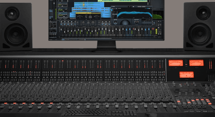Toggle the blue slider switch in spectrum plugin header
Viewport: 215px width, 117px height.
[x=149, y=8]
